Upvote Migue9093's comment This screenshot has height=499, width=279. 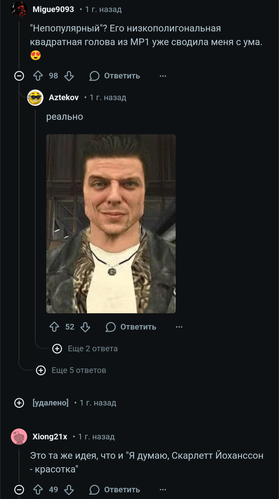38,76
